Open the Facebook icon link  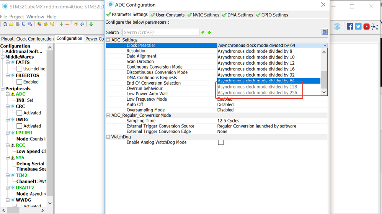point(350,26)
